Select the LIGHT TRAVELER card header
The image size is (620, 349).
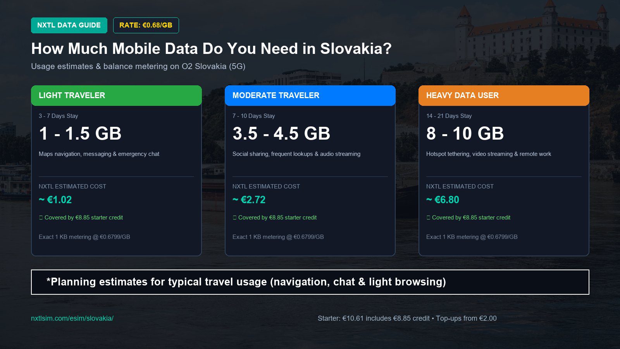(x=116, y=95)
